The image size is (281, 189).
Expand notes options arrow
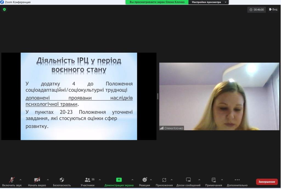[222, 180]
